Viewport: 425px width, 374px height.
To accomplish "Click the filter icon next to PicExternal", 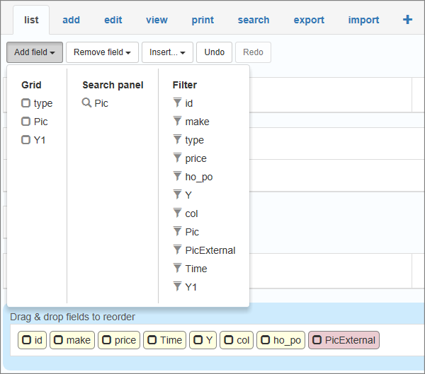I will pos(177,250).
